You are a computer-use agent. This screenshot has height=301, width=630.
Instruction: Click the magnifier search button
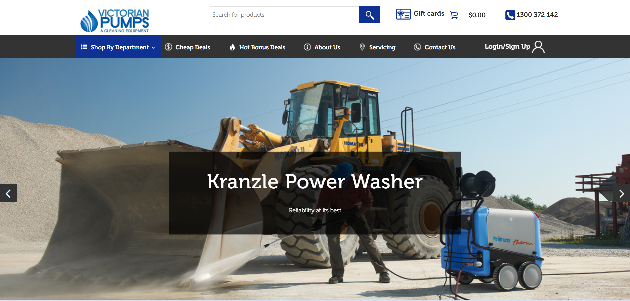coord(370,15)
